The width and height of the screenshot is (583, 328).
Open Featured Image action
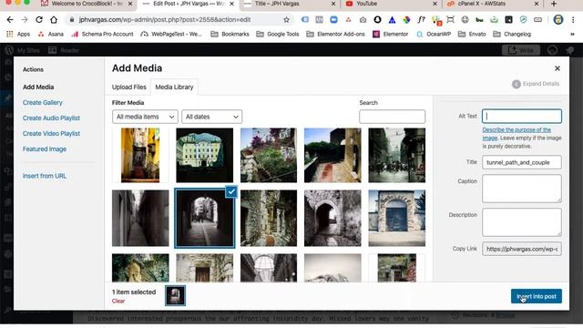tap(45, 149)
